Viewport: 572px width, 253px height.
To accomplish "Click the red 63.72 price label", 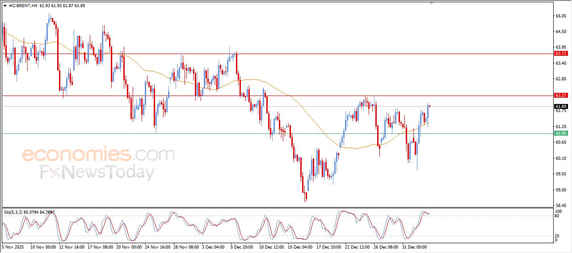I will (561, 54).
